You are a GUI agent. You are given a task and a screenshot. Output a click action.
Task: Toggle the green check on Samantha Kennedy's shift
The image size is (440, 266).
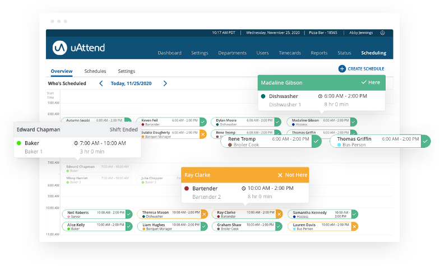(353, 214)
